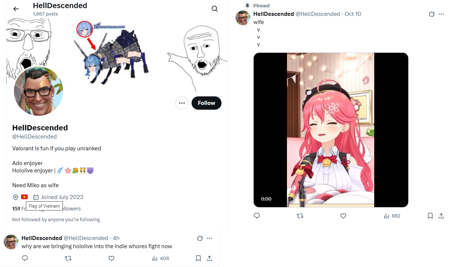
Task: Follow HellDescended
Action: (206, 103)
